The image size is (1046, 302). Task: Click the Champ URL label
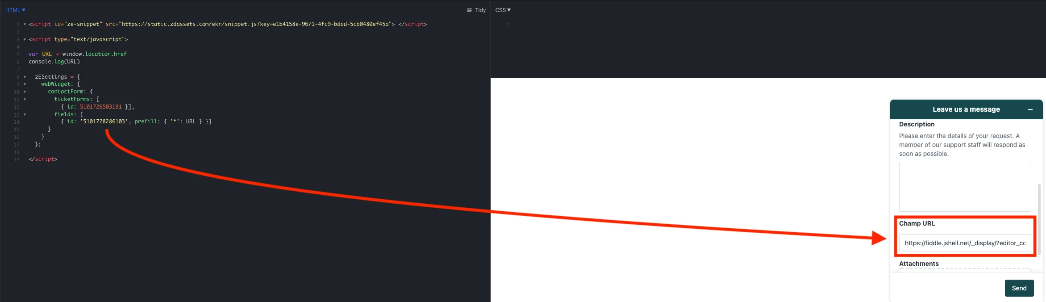pos(917,223)
